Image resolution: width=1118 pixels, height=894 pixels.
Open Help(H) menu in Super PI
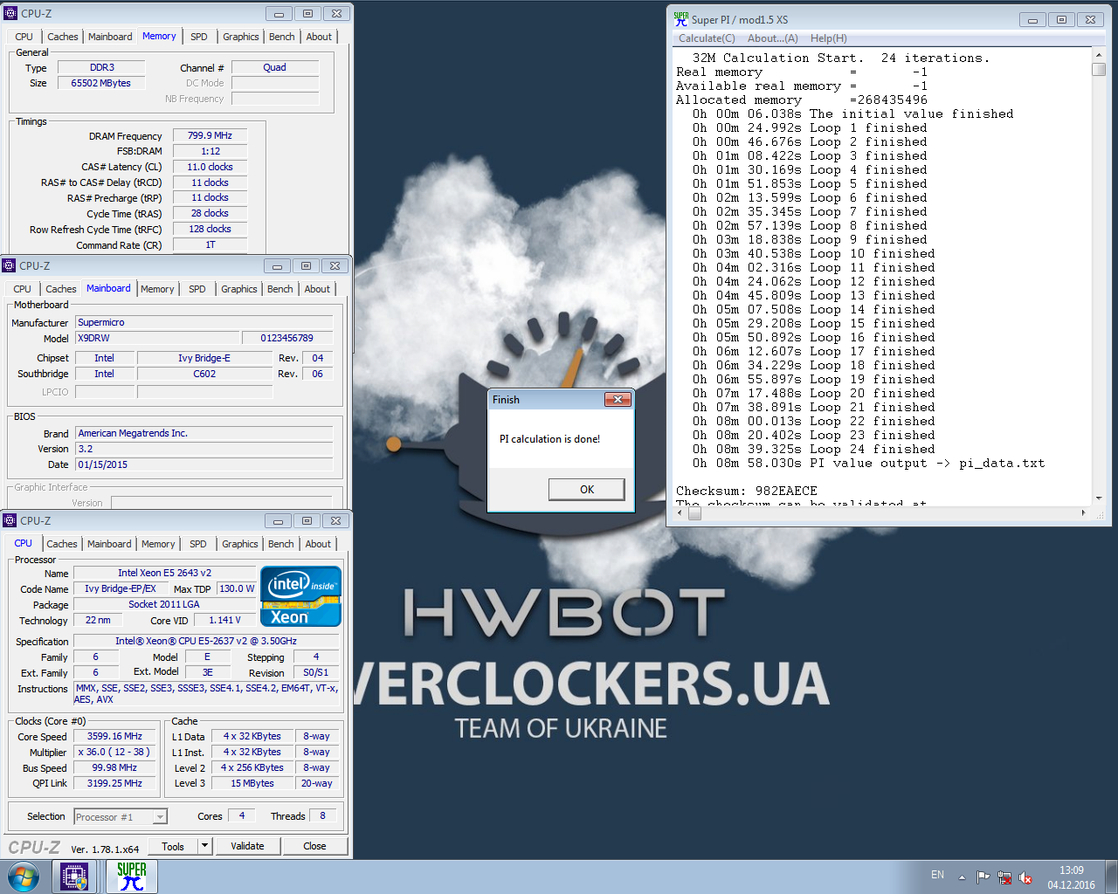coord(828,38)
